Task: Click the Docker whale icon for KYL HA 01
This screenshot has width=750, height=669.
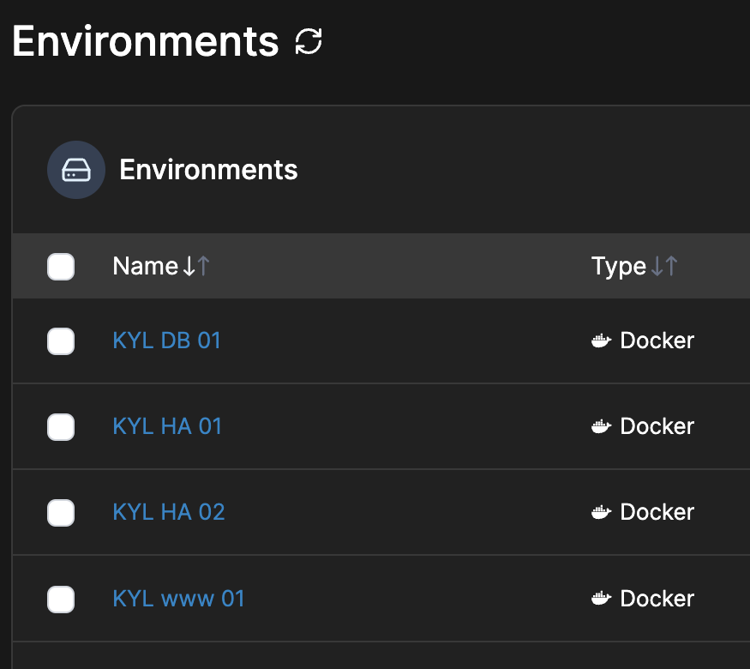Action: (x=601, y=426)
